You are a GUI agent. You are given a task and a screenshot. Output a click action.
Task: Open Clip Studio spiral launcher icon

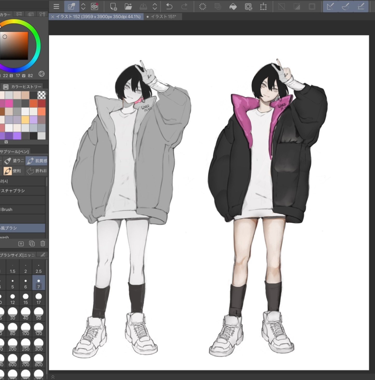pos(95,6)
